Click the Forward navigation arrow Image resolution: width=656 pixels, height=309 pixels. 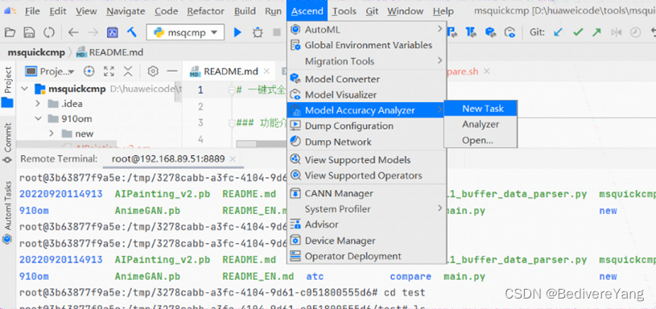tap(93, 32)
